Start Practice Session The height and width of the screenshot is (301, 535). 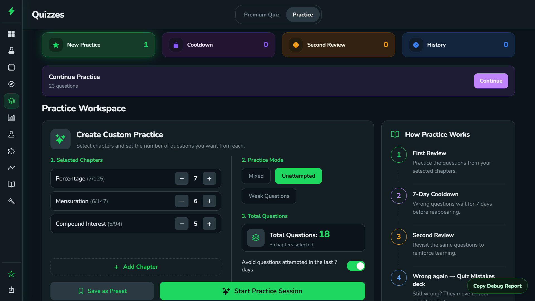(262, 291)
